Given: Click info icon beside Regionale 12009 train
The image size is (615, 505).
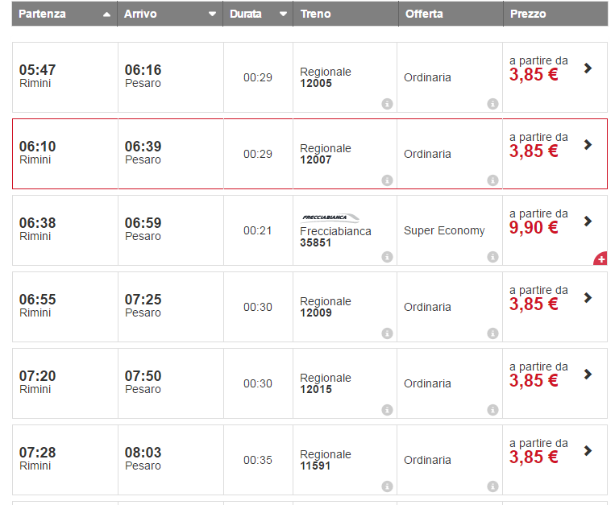Looking at the screenshot, I should (x=387, y=333).
